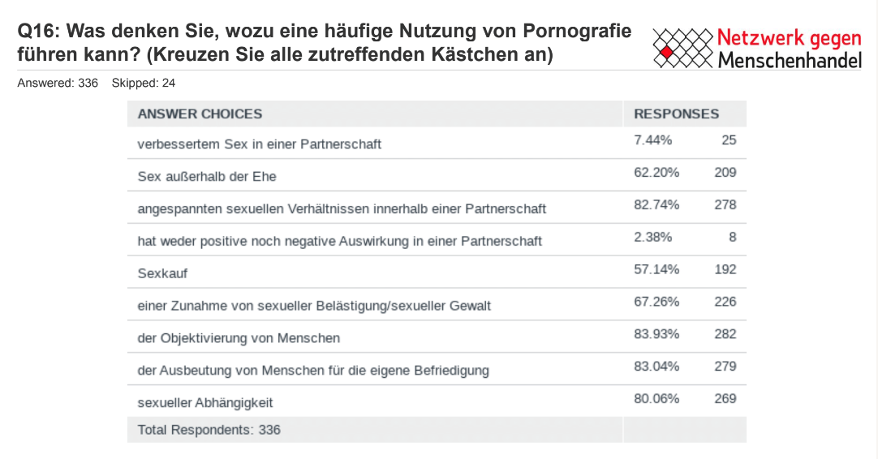The image size is (878, 459).
Task: Select the 'Ausbeutung von Menschen' answer row
Action: click(x=313, y=370)
